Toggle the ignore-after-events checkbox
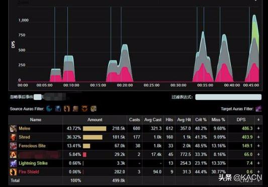The height and width of the screenshot is (187, 268). point(38,97)
